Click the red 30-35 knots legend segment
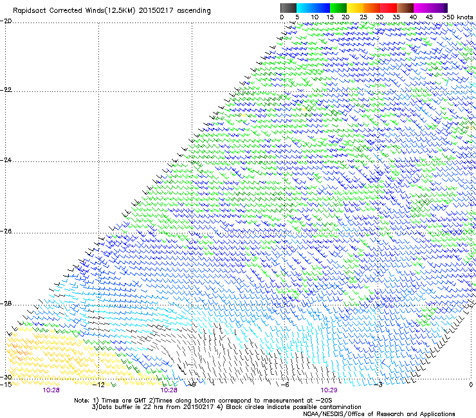 click(389, 8)
